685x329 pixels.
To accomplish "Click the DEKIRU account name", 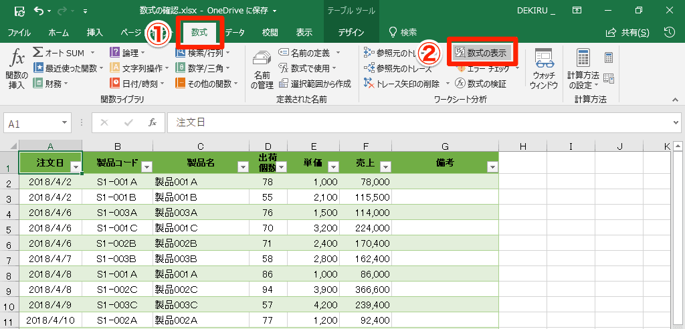I will 536,11.
